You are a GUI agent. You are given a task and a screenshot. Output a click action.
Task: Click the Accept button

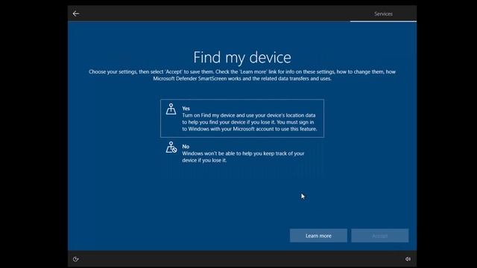point(380,236)
